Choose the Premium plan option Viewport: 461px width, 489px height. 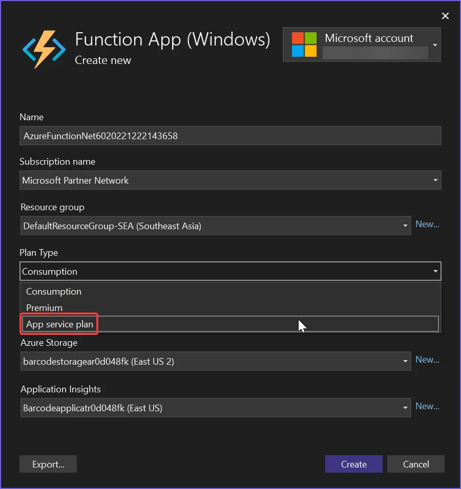tap(45, 308)
